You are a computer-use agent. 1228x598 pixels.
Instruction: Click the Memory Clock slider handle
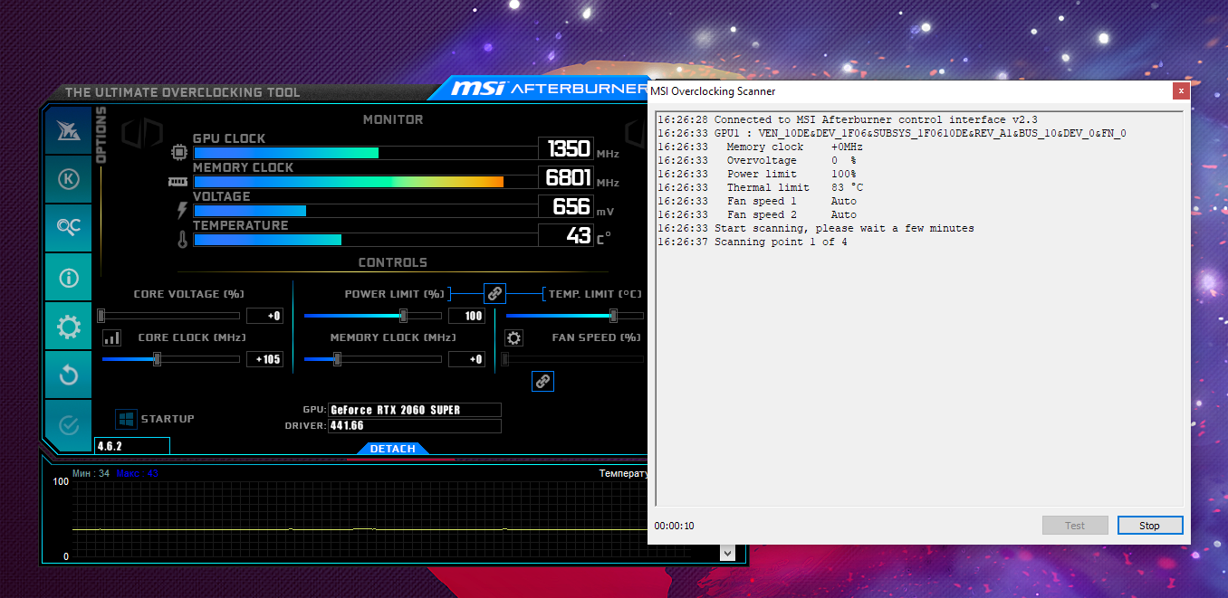[337, 359]
